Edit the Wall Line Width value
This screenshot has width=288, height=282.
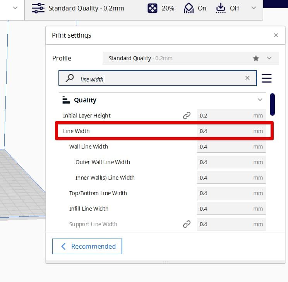[x=231, y=147]
